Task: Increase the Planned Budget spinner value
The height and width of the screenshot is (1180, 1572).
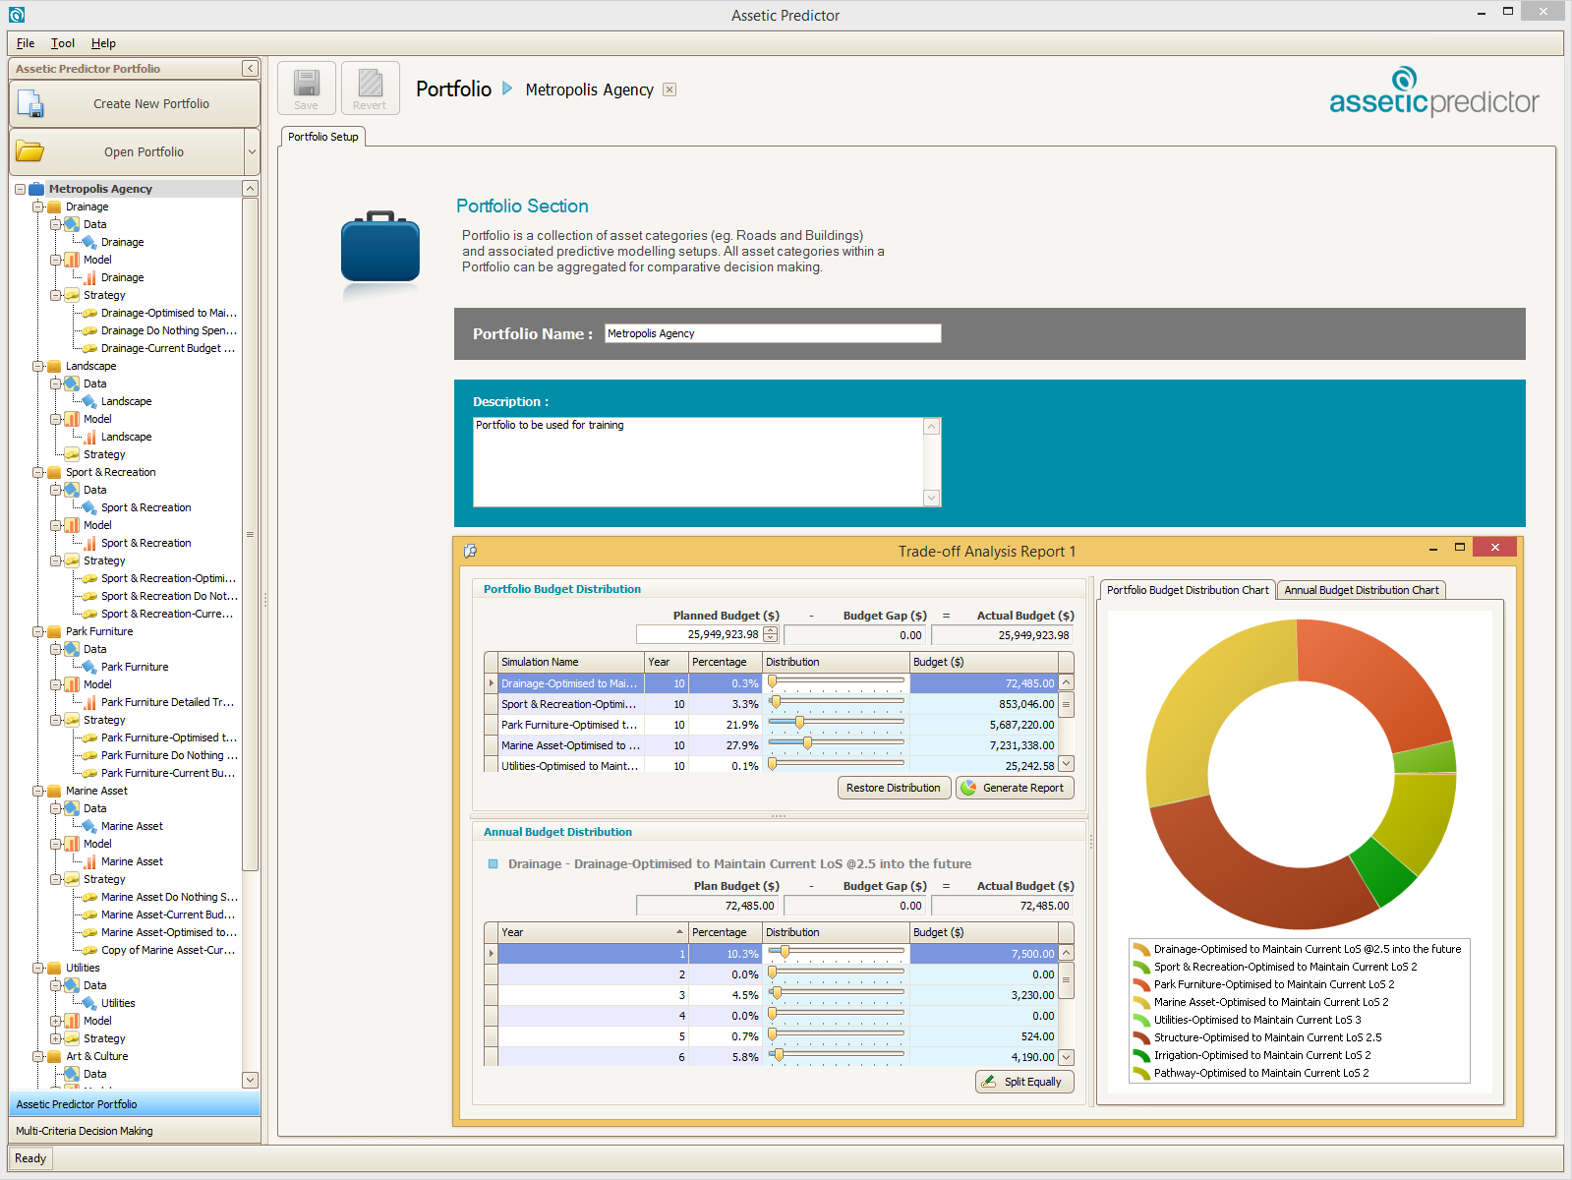Action: [771, 630]
